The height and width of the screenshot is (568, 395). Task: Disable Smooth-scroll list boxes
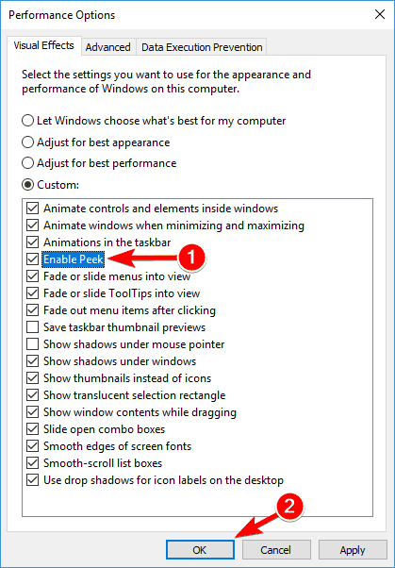pyautogui.click(x=33, y=463)
